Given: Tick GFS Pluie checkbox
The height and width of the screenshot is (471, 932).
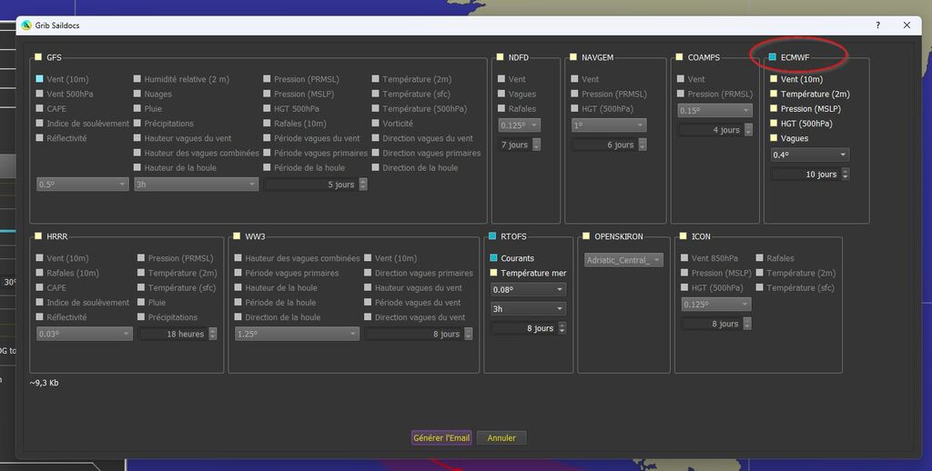Looking at the screenshot, I should tap(137, 108).
